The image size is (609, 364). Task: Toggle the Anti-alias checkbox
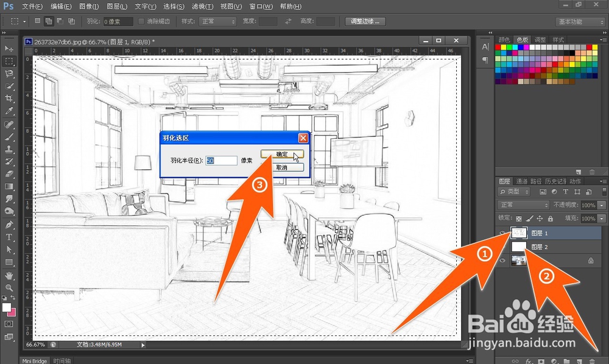pos(141,21)
